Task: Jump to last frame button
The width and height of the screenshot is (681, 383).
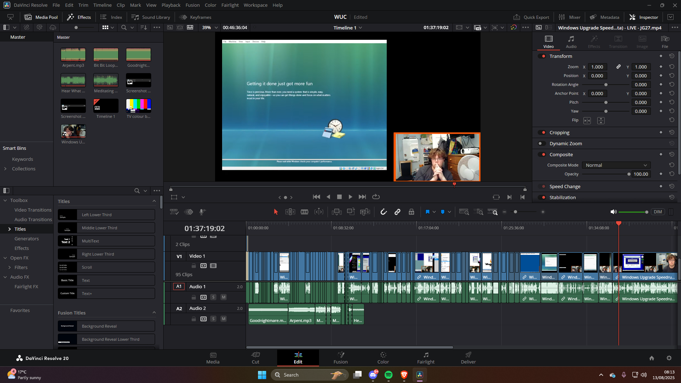Action: coord(362,197)
